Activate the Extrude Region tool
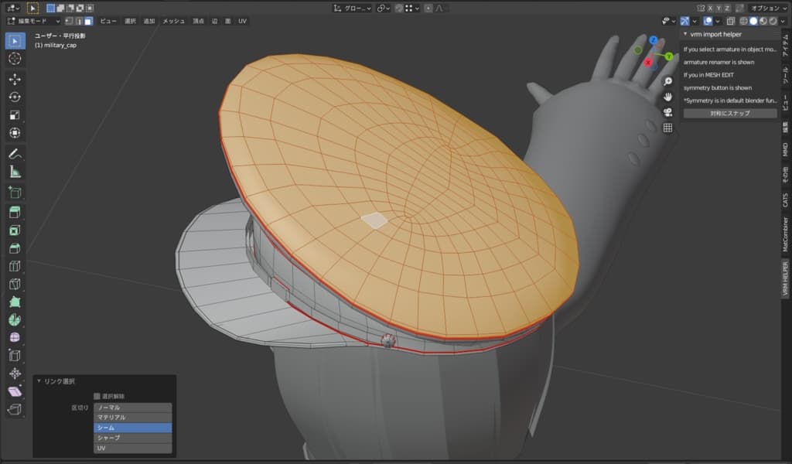 (15, 212)
